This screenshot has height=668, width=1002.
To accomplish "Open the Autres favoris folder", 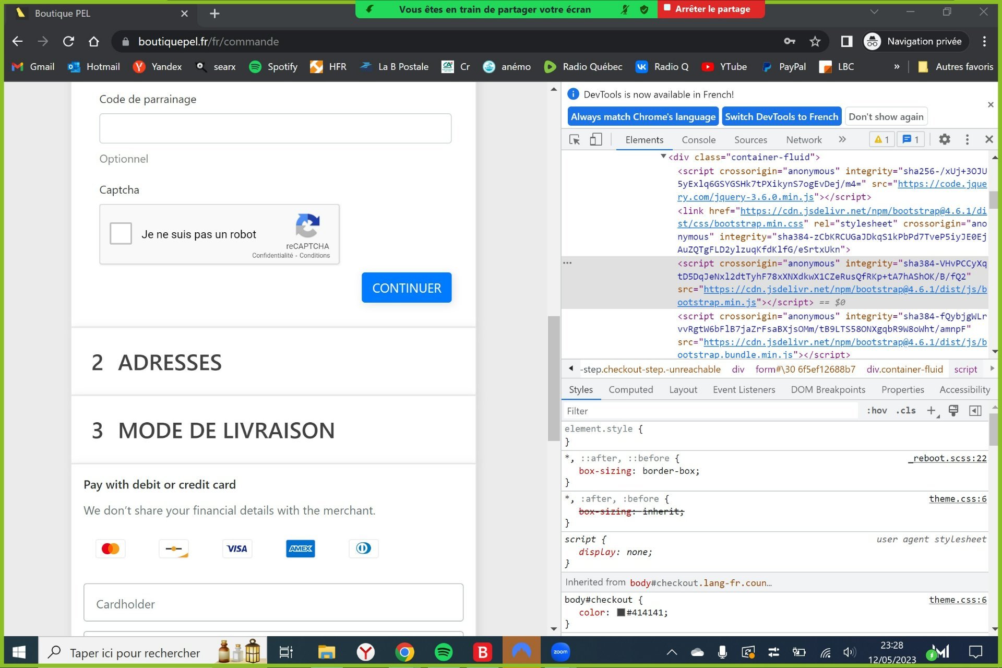I will pos(956,67).
